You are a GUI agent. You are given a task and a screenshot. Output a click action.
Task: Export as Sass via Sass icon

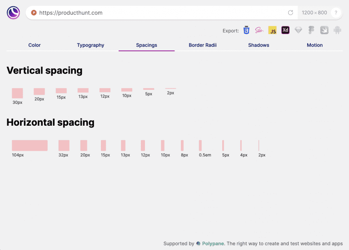[259, 30]
